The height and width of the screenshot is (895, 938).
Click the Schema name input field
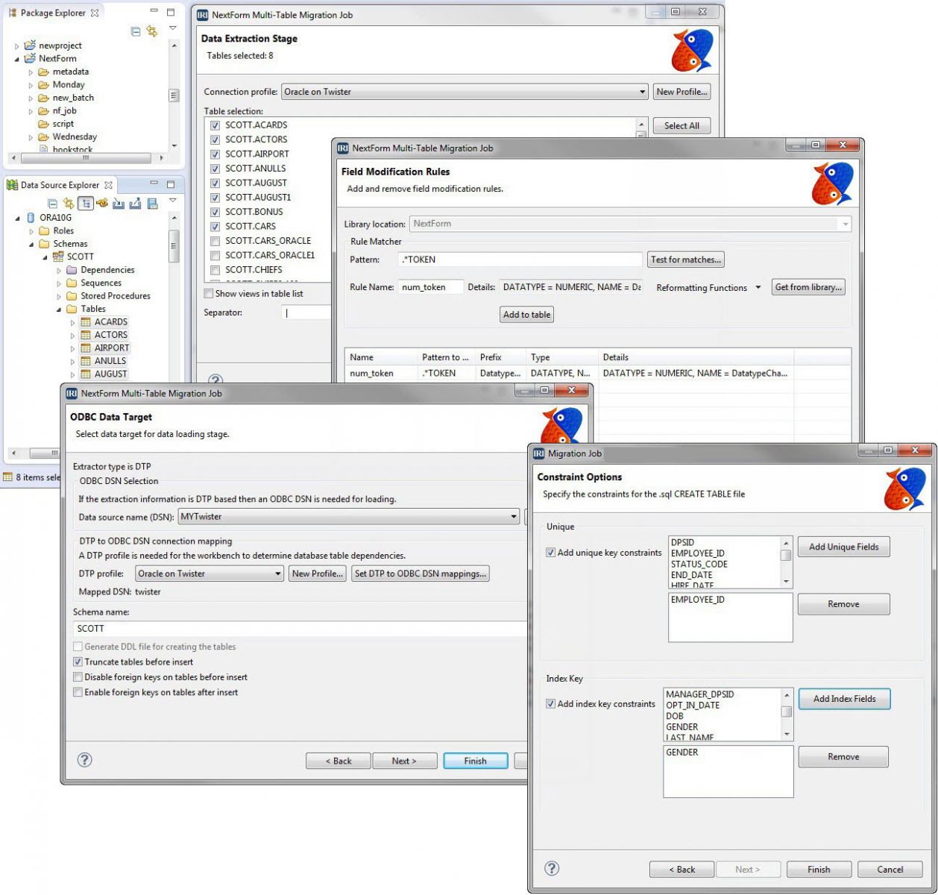[x=300, y=629]
